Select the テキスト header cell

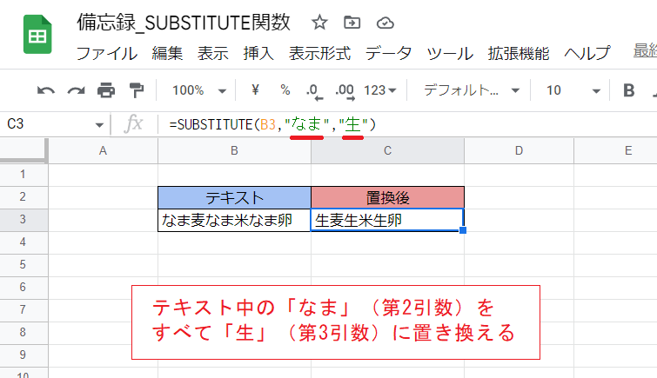(234, 197)
